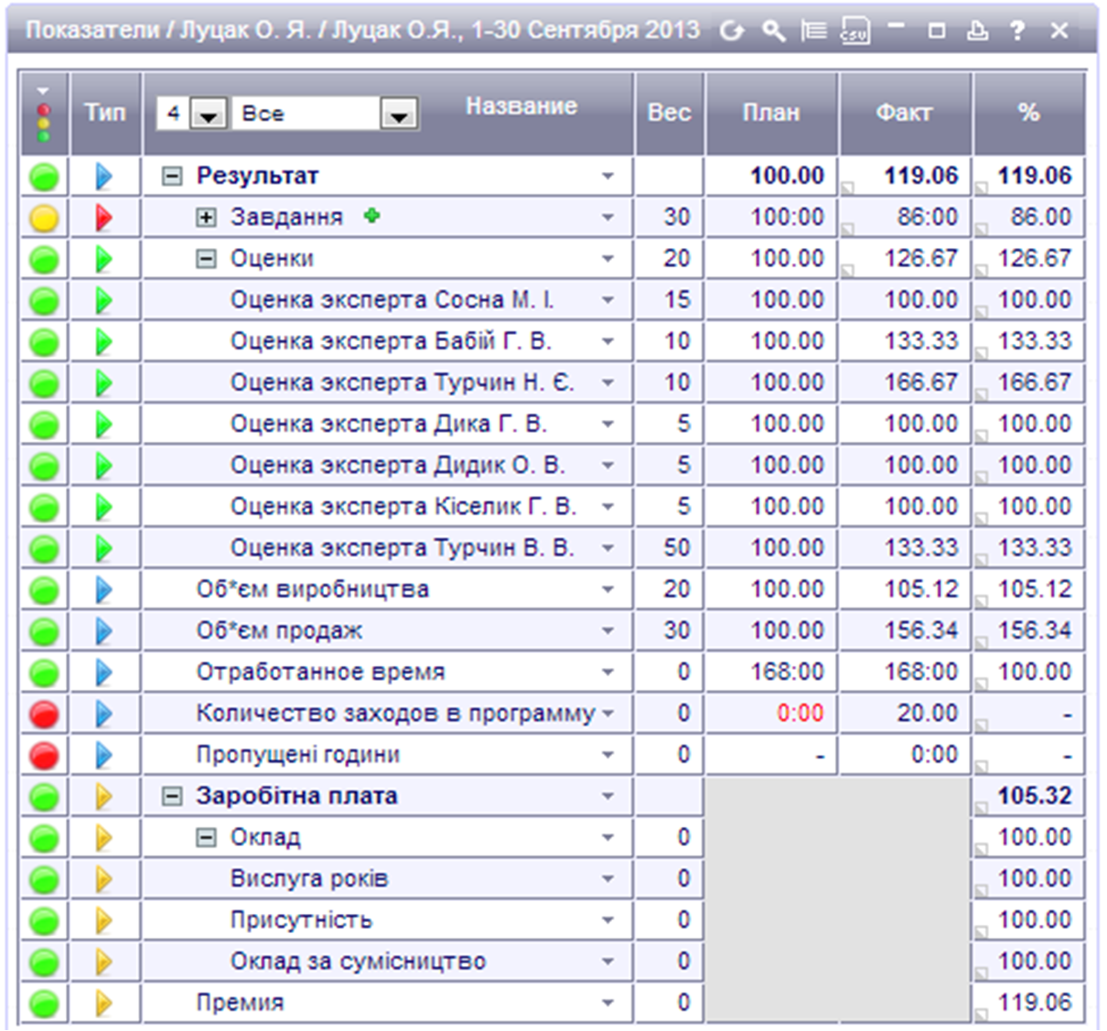Click red status circle for Пропущені години
This screenshot has height=1031, width=1107.
tap(44, 756)
